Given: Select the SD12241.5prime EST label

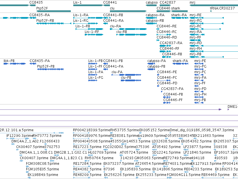Looking at the screenshot, I should click(x=166, y=152).
